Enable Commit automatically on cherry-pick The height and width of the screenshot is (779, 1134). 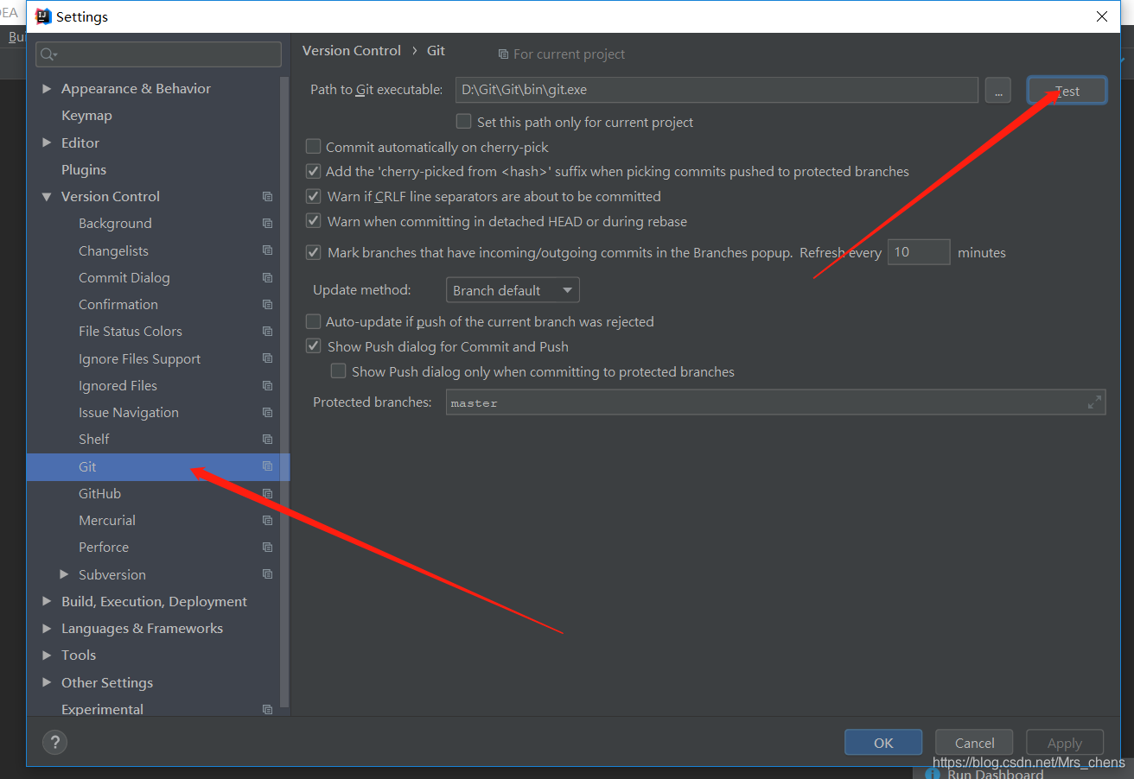(x=313, y=147)
